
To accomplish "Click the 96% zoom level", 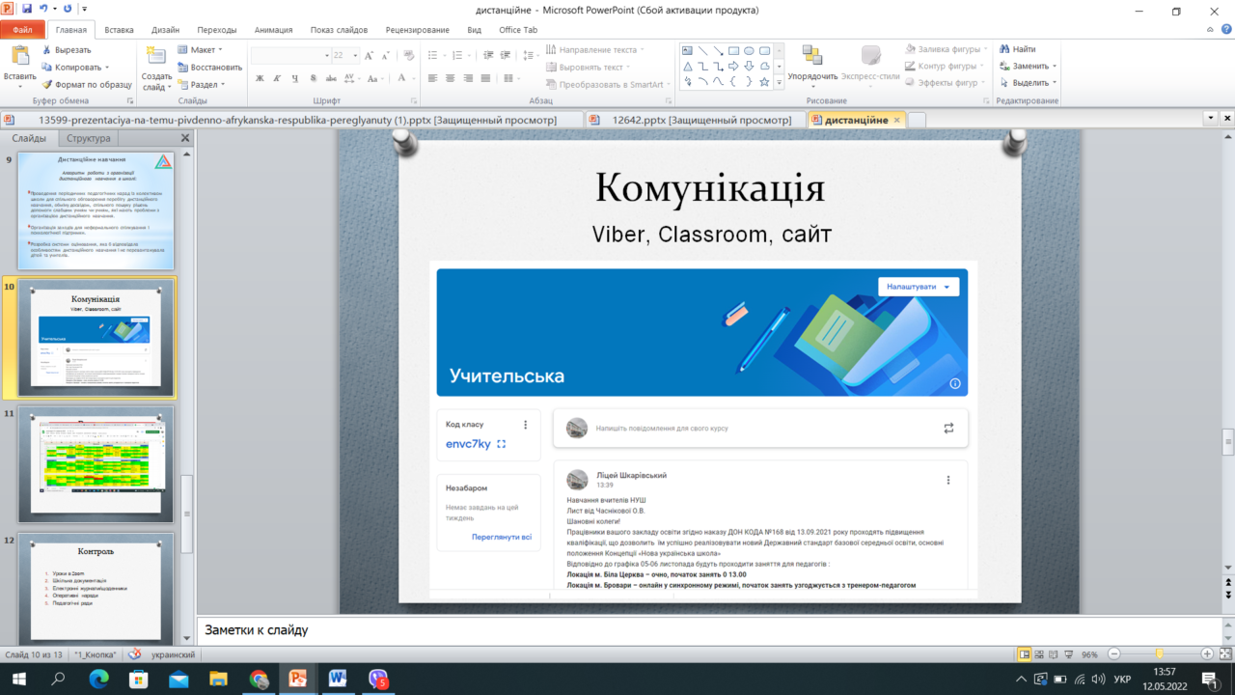I will pyautogui.click(x=1089, y=654).
